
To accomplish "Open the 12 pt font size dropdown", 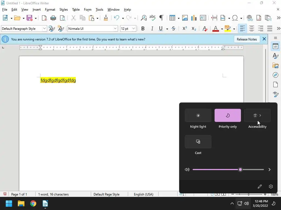I will click(x=134, y=28).
